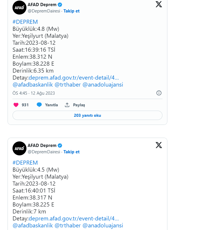Click the share upload arrow icon
213x230 pixels.
(x=67, y=105)
